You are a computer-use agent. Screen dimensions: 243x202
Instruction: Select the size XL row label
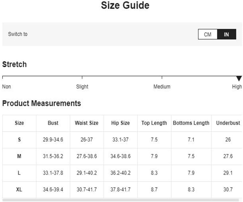click(19, 189)
